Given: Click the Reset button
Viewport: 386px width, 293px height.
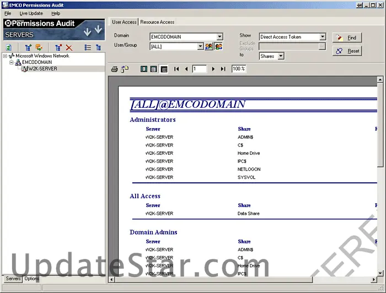Looking at the screenshot, I should coord(347,51).
